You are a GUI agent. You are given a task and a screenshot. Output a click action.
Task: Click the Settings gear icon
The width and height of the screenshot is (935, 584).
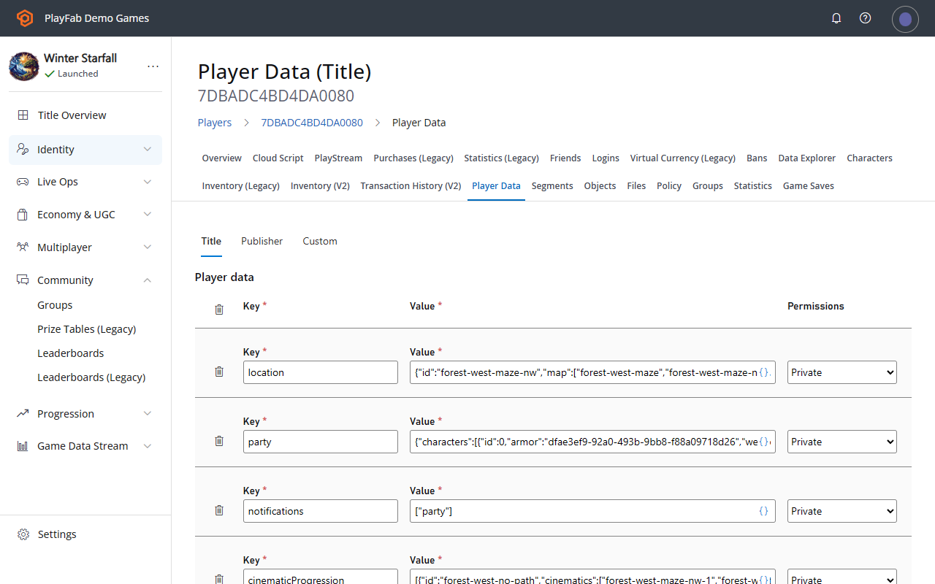click(x=23, y=534)
